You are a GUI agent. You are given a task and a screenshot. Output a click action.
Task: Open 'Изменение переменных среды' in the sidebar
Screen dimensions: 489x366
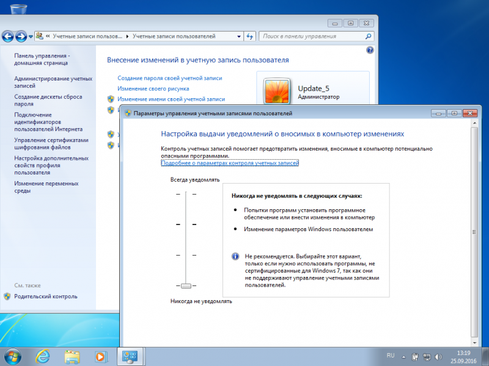[46, 187]
